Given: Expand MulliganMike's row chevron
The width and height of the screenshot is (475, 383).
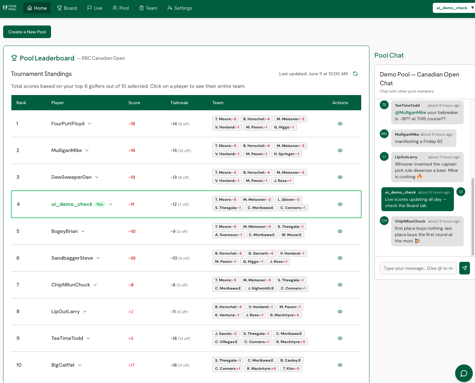Looking at the screenshot, I should coord(87,150).
